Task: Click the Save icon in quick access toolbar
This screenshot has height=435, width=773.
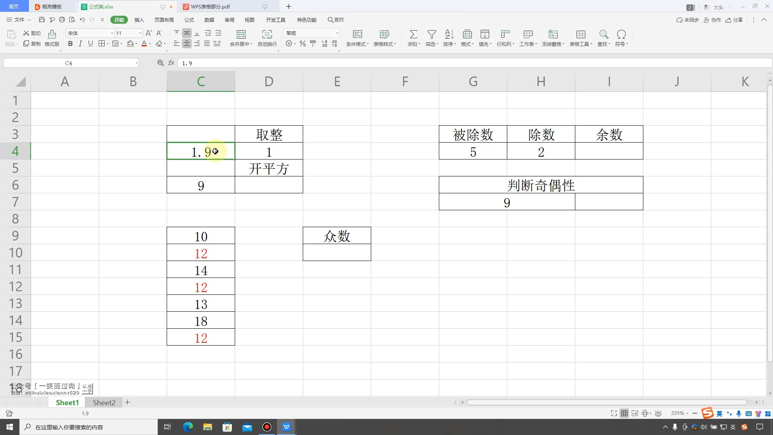Action: click(41, 20)
